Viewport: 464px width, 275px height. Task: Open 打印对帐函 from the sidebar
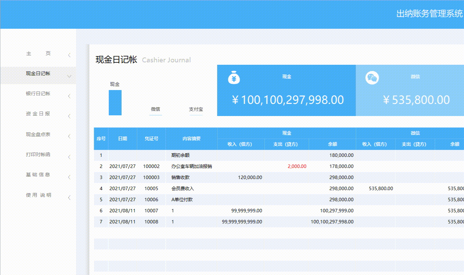[38, 155]
